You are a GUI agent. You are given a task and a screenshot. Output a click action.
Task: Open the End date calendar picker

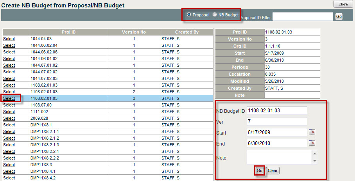pos(312,143)
